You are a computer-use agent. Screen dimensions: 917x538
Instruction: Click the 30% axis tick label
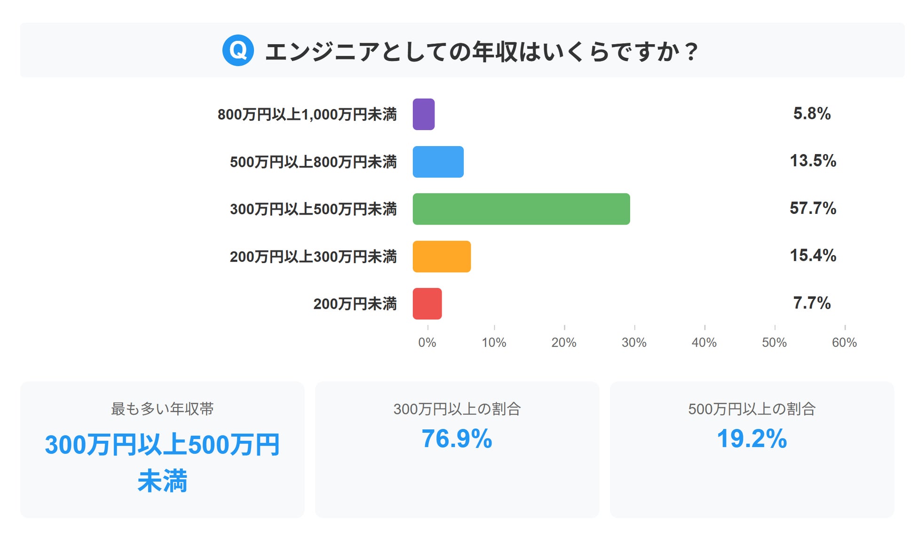634,343
